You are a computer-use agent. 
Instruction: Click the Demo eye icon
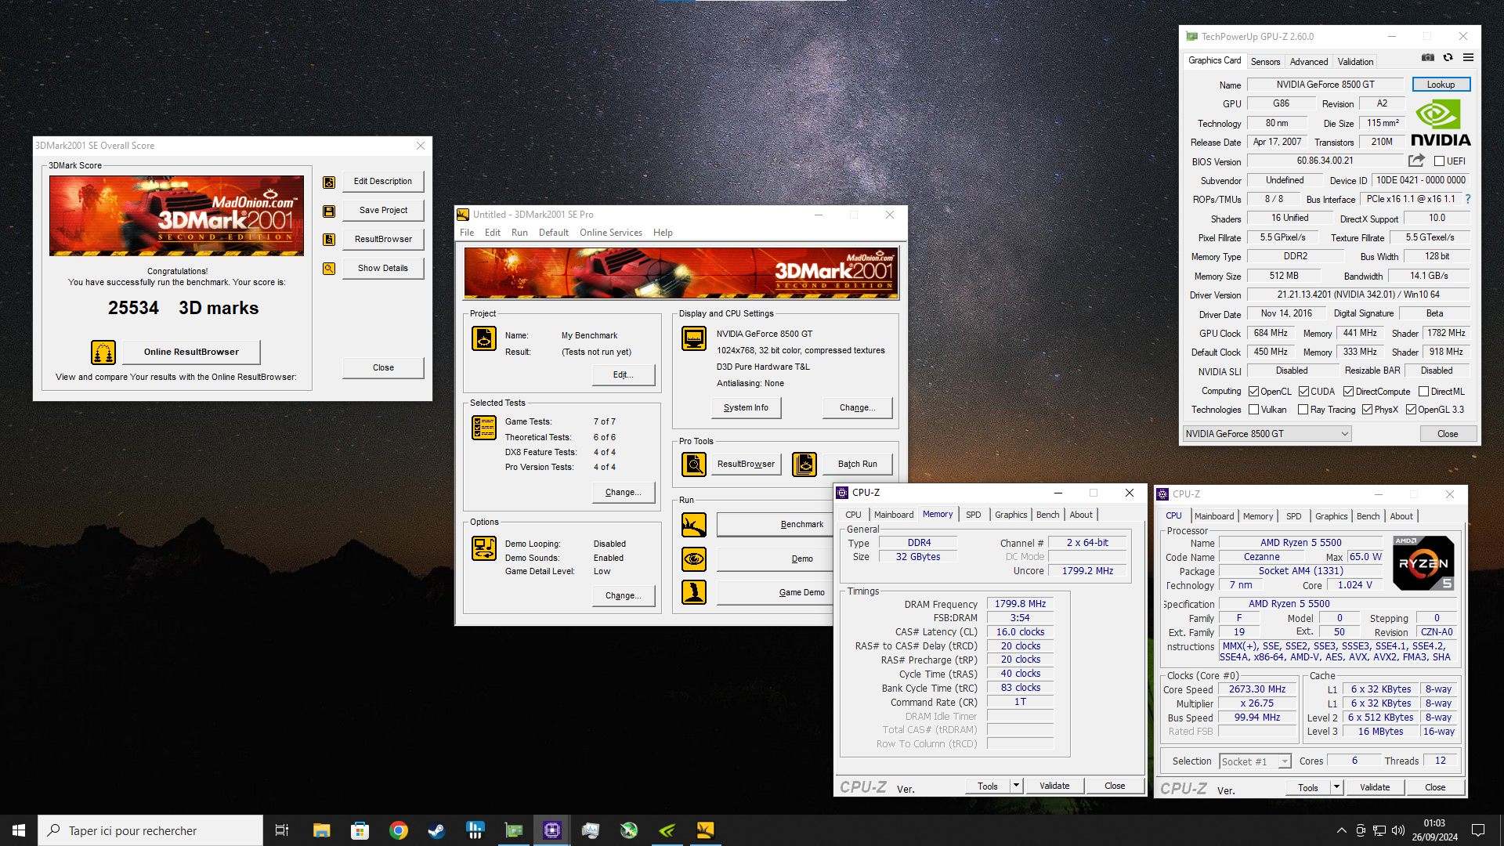click(694, 559)
